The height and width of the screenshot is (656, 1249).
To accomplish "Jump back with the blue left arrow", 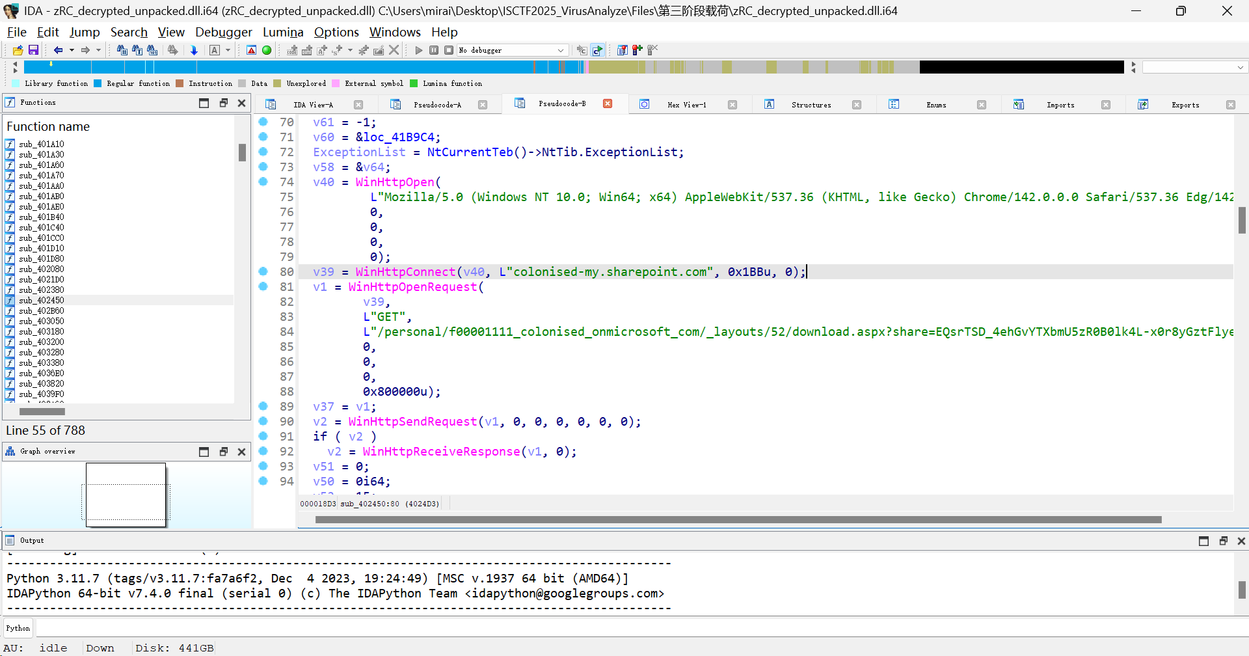I will point(59,50).
